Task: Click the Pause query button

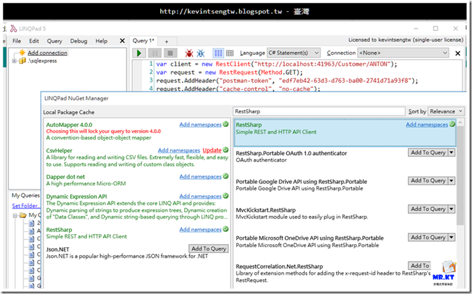Action: (x=155, y=53)
